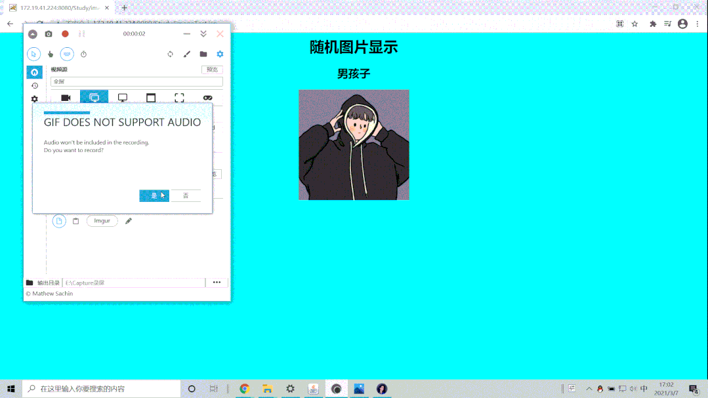Click the timer stopwatch icon
Image resolution: width=708 pixels, height=398 pixels.
pyautogui.click(x=83, y=54)
